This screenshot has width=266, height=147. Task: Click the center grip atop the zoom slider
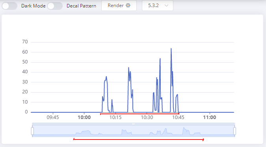tap(134, 124)
